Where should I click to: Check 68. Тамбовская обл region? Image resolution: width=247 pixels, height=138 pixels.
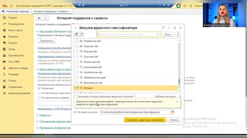(77, 41)
